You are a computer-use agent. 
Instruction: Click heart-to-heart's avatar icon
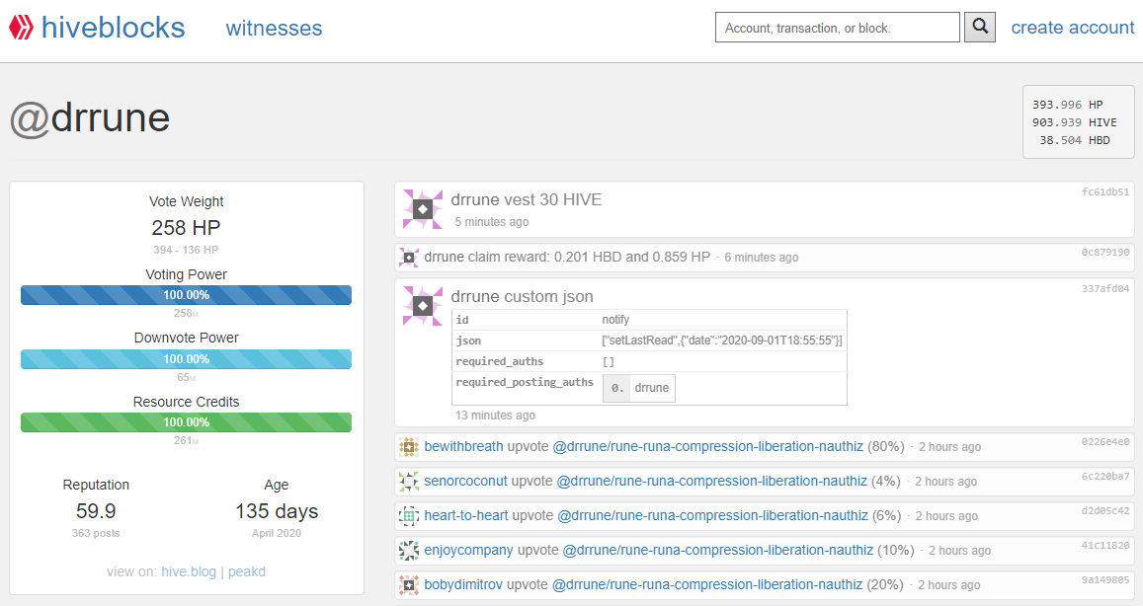point(409,515)
